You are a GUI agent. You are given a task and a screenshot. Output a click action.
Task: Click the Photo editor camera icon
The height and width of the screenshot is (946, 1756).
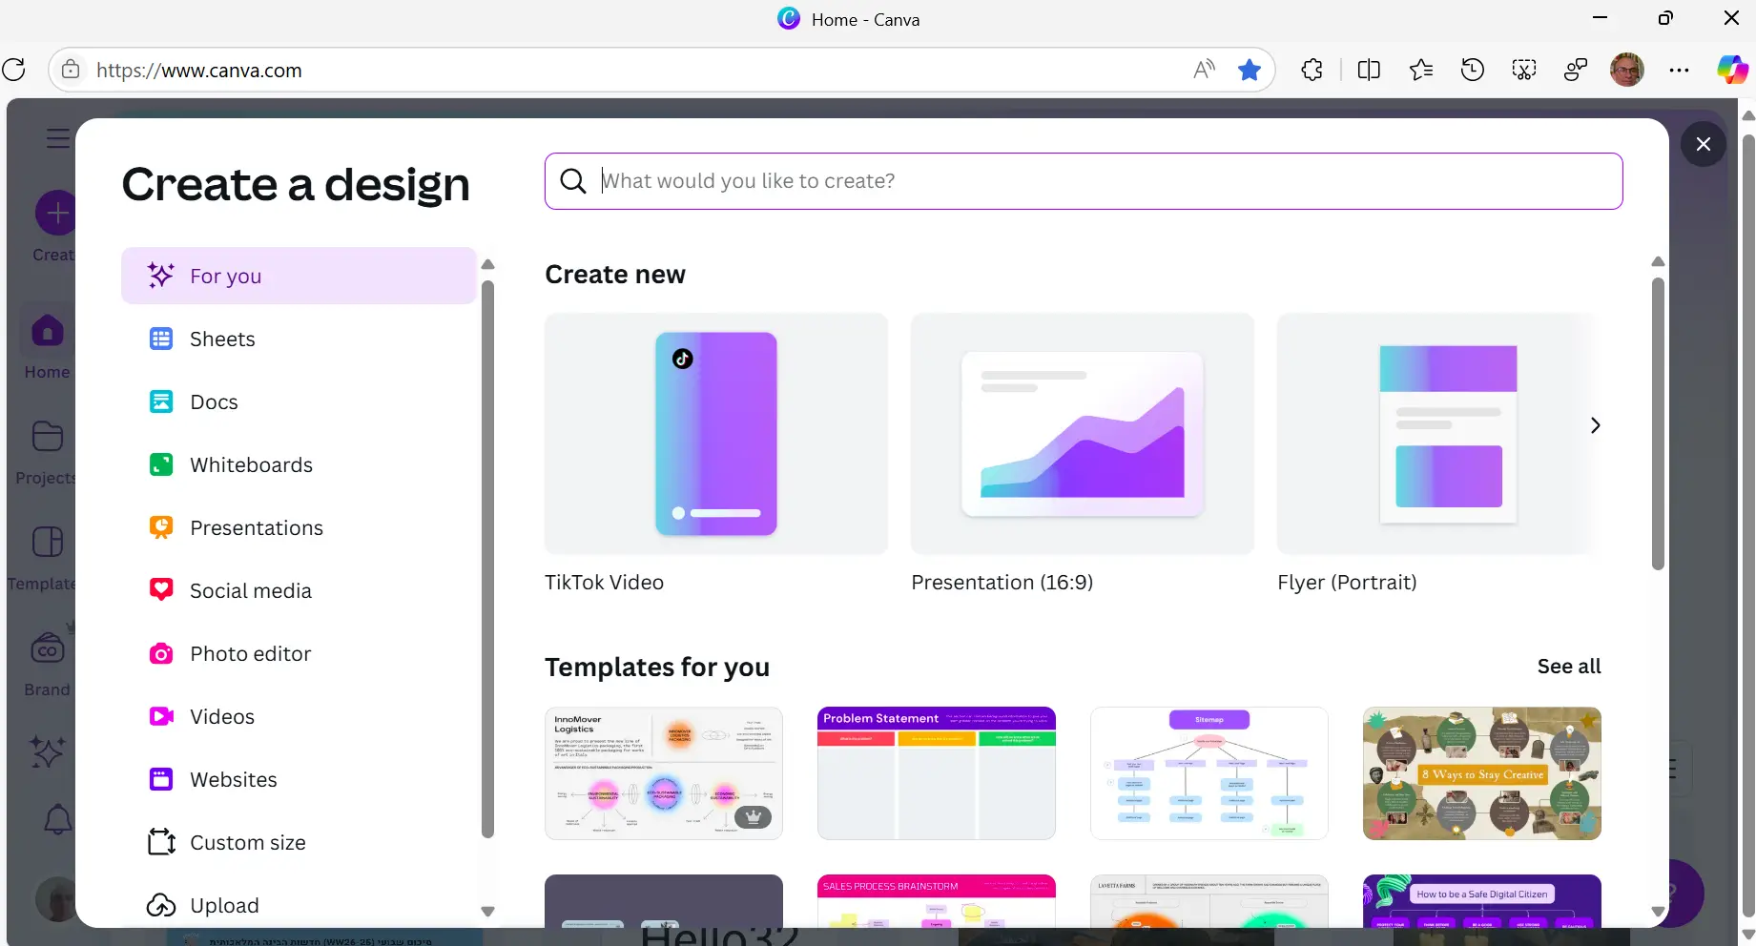[161, 653]
